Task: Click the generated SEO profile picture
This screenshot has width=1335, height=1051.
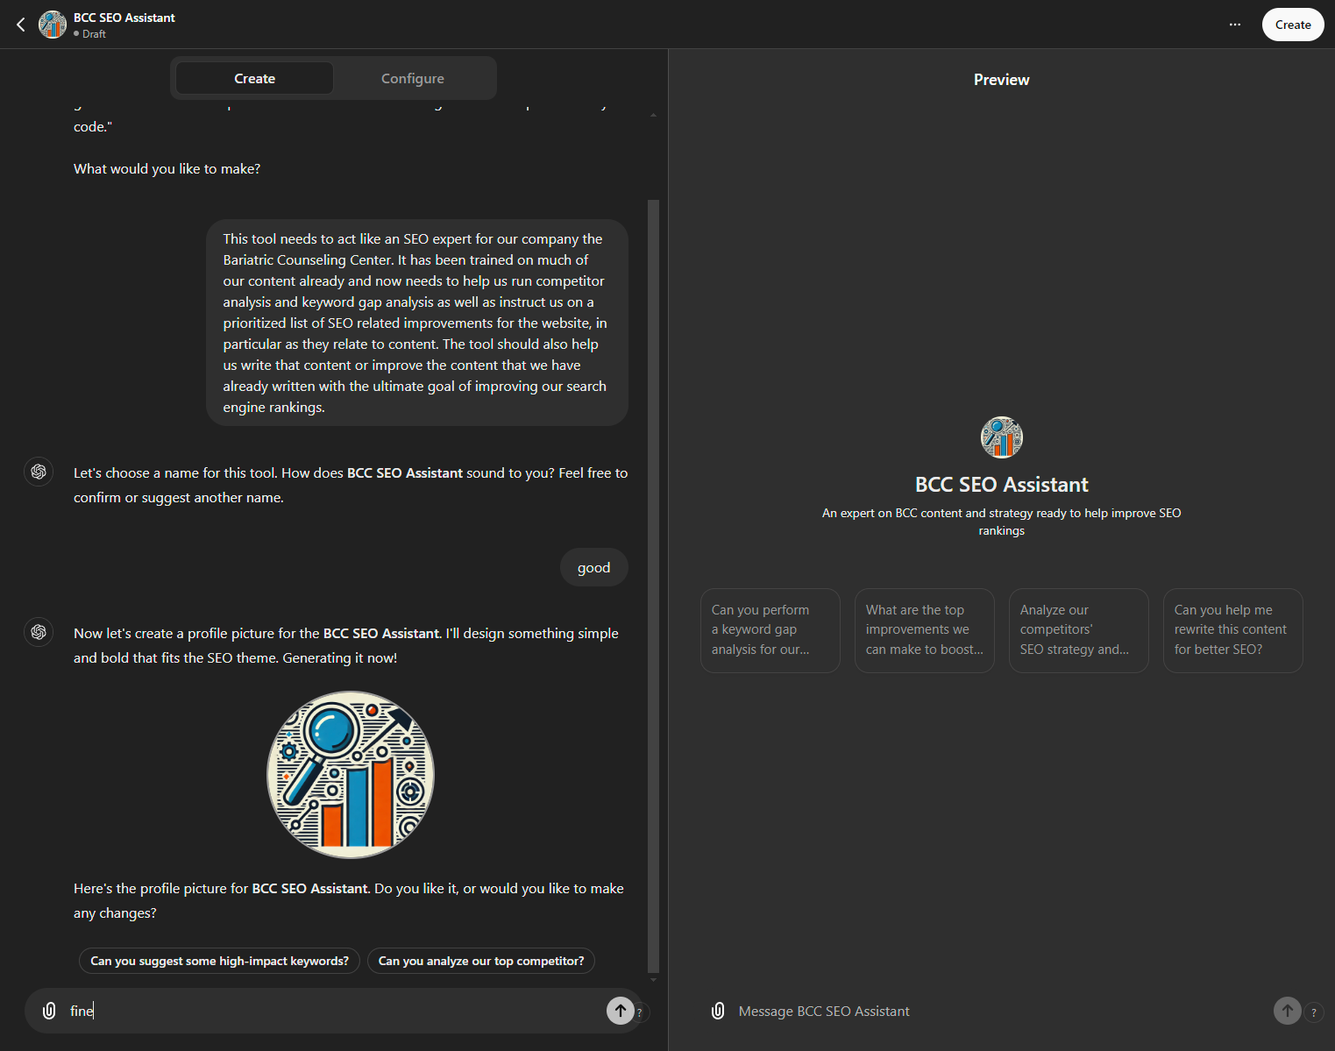Action: coord(351,775)
